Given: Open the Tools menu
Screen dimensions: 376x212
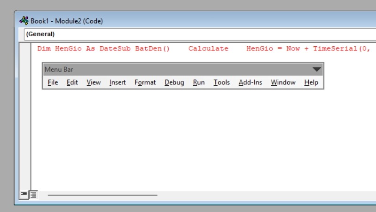Looking at the screenshot, I should 221,82.
